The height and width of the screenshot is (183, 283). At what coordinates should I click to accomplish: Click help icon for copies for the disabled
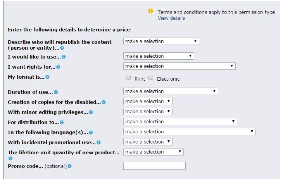coord(104,102)
